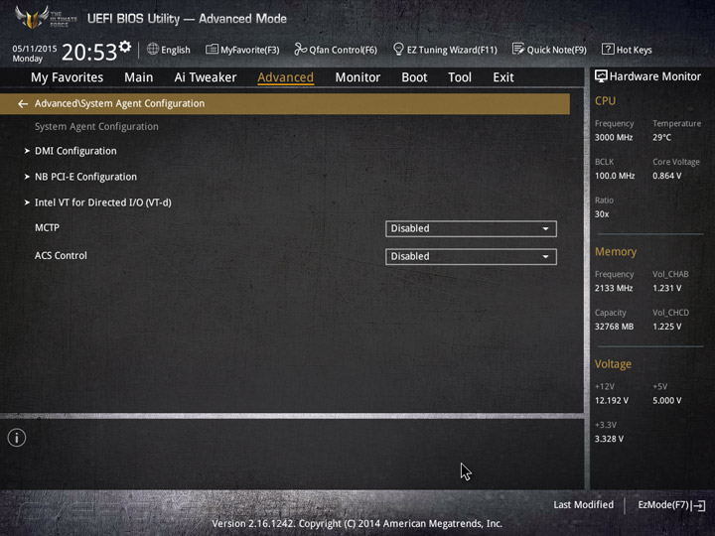Click the System Agent Configuration heading

[96, 126]
